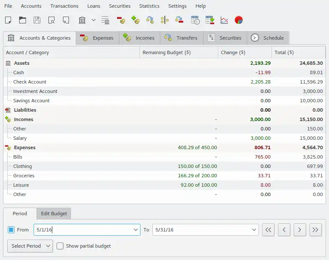Screen dimensions: 329x260
Task: Click the New Refund arrow icon
Action: point(179,20)
